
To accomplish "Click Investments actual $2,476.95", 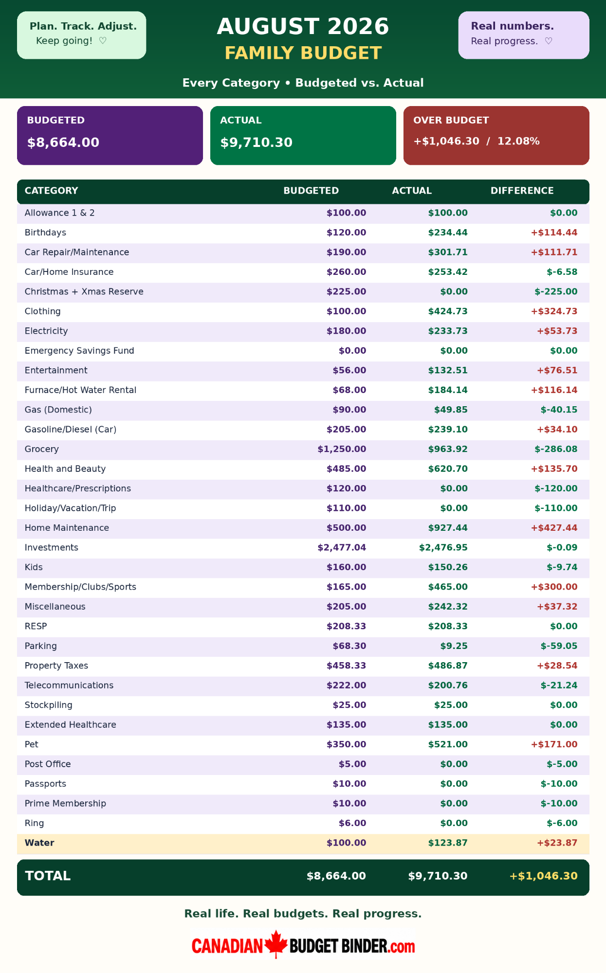I will coord(443,547).
